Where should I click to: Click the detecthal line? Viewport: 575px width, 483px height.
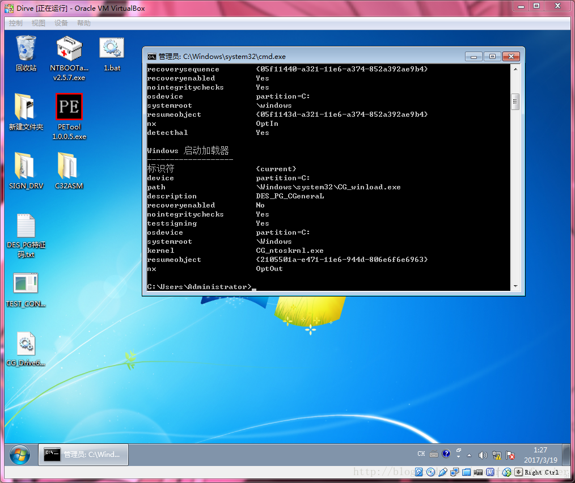[x=208, y=133]
